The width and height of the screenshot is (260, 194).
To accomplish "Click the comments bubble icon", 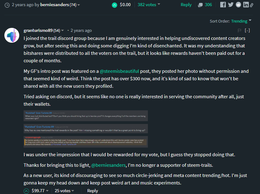I will (200, 5).
